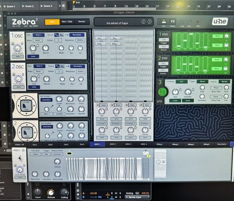Image resolution: width=234 pixels, height=201 pixels.
Task: Open the MMap1 lower tab
Action: tap(160, 144)
